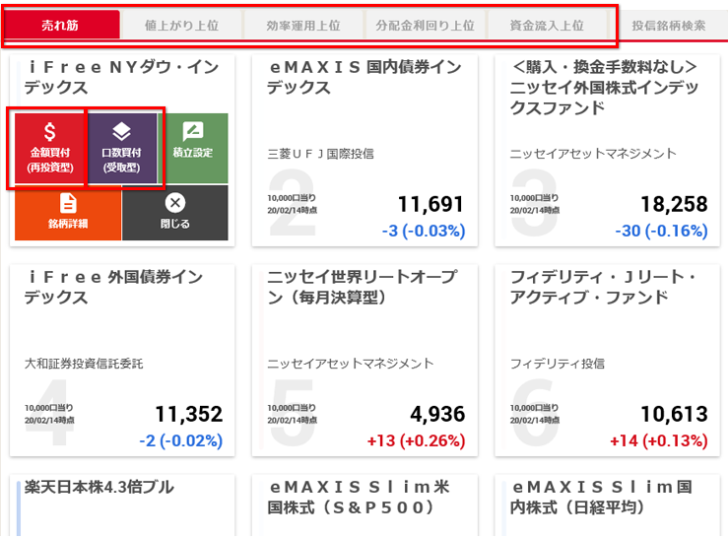The width and height of the screenshot is (728, 538).
Task: Click the change value -3 (-0.03%)
Action: tap(424, 231)
